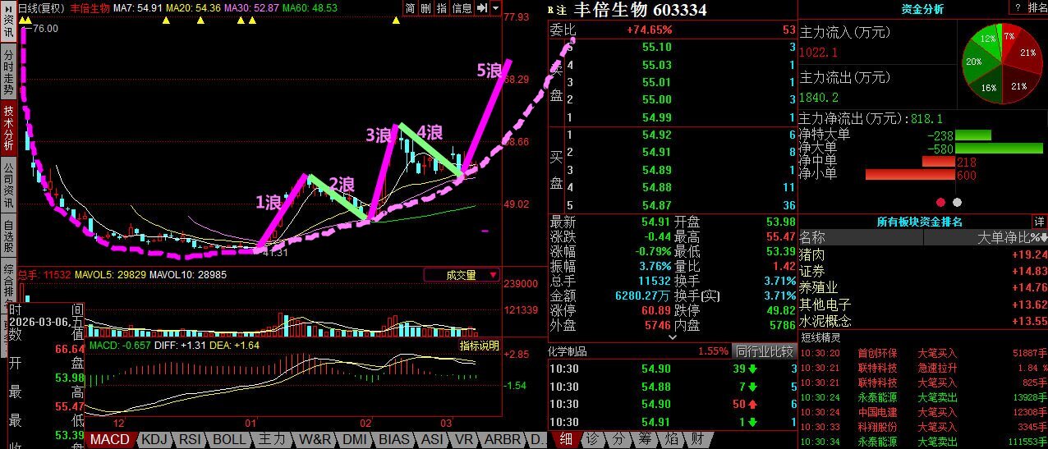Open the 分时走势 sidebar tab

[x=8, y=71]
